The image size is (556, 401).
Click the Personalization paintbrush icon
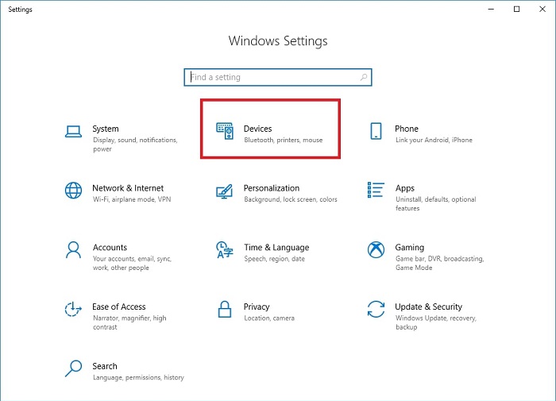click(x=225, y=191)
